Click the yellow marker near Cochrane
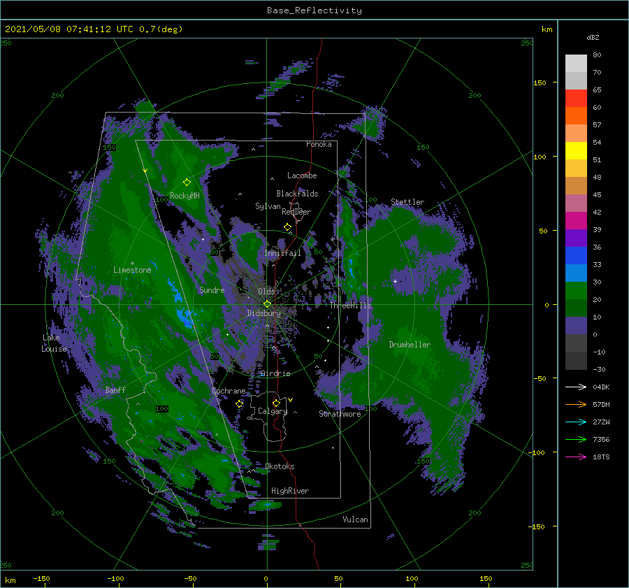The image size is (629, 588). pos(240,403)
